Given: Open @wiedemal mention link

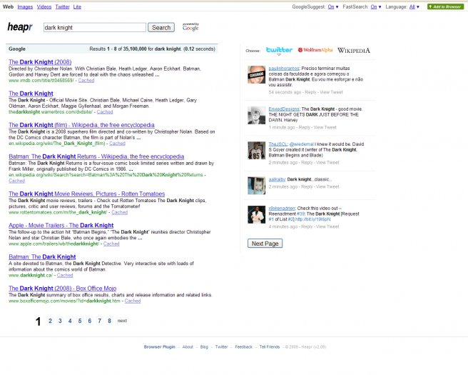Looking at the screenshot, I should pos(301,144).
